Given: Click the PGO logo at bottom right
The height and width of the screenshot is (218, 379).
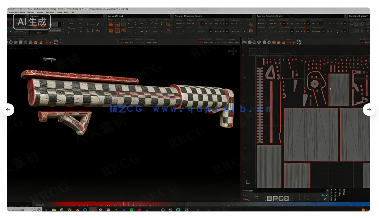Looking at the screenshot, I should (277, 197).
